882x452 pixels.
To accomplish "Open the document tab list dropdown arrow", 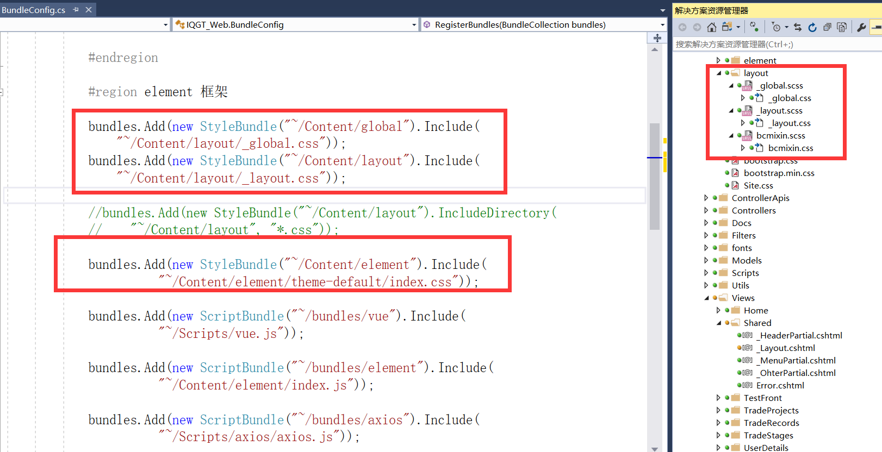I will click(x=662, y=10).
